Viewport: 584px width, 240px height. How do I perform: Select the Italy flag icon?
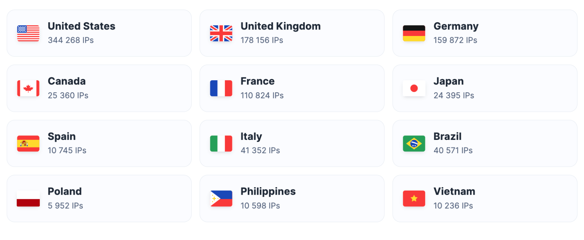click(x=221, y=144)
